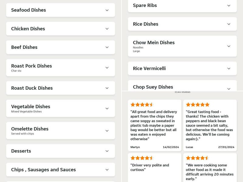
Task: Expand Chips, Sausages and Sauces section
Action: 60,170
